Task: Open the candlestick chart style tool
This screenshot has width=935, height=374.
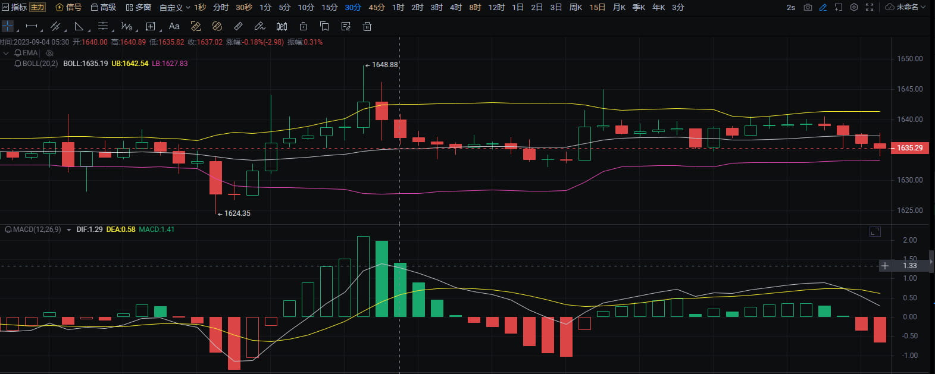Action: pos(282,26)
